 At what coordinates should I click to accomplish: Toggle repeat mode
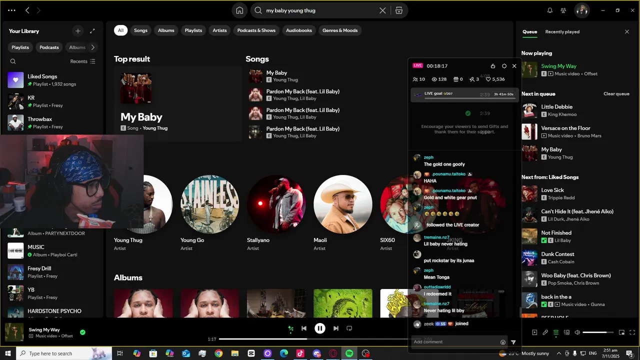(349, 328)
